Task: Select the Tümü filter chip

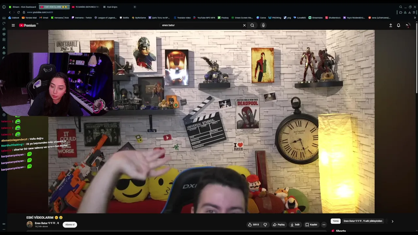Action: click(x=336, y=221)
